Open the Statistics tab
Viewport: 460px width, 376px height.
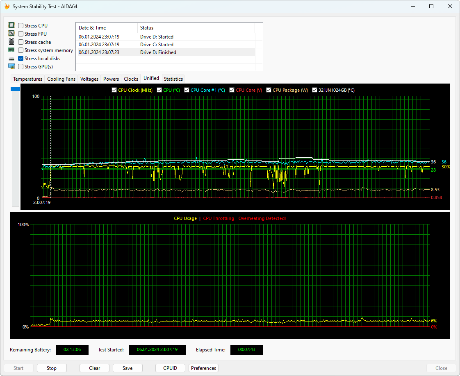click(x=173, y=79)
